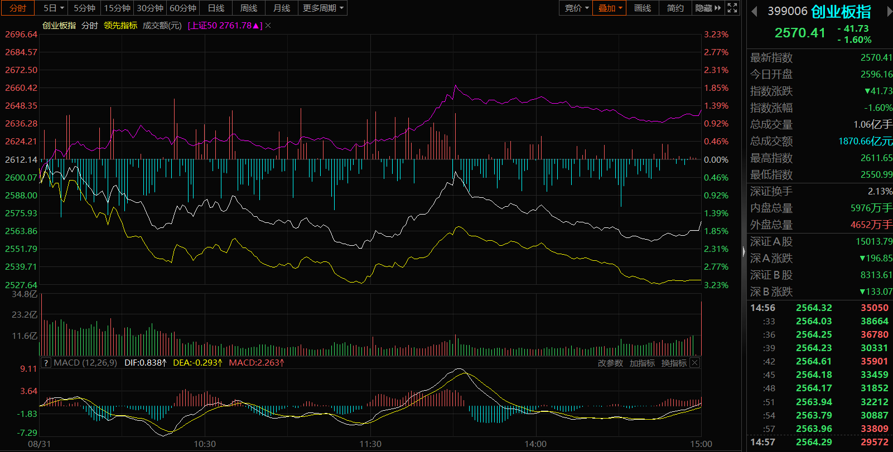
Task: Click the 2612.14 baseline price label
Action: click(21, 160)
